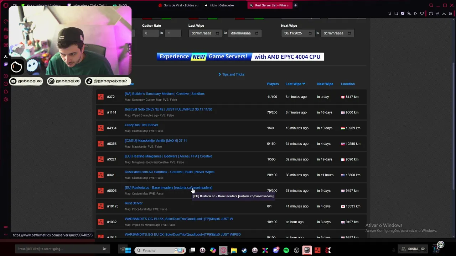This screenshot has height=256, width=456.
Task: Click the 79/200 players count
Action: click(x=272, y=112)
